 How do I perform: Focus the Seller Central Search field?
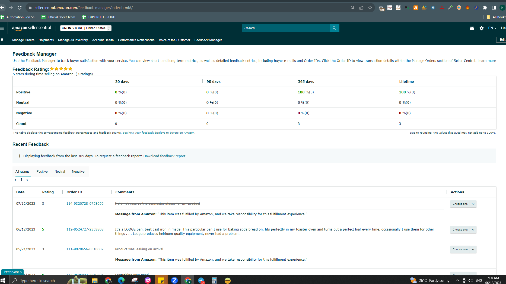pyautogui.click(x=285, y=28)
